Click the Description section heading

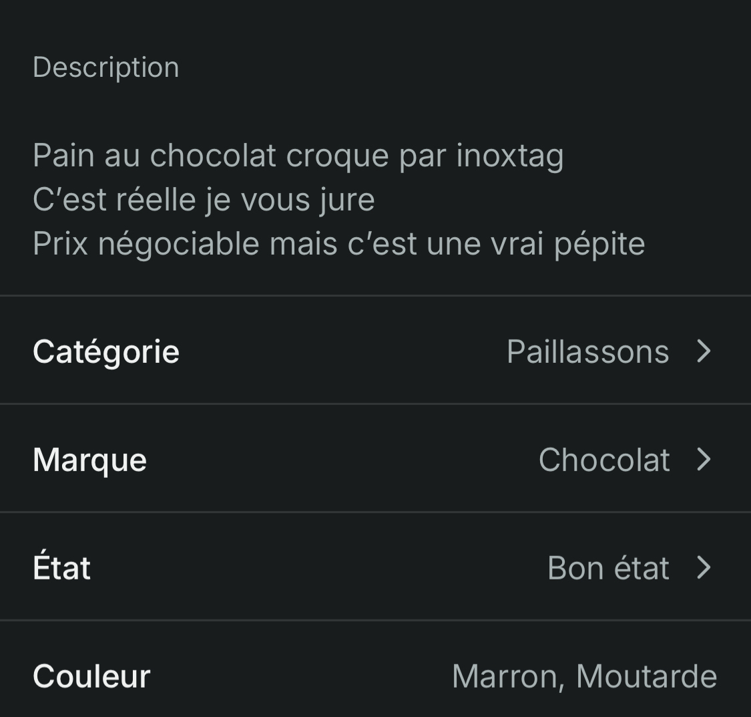click(x=106, y=67)
